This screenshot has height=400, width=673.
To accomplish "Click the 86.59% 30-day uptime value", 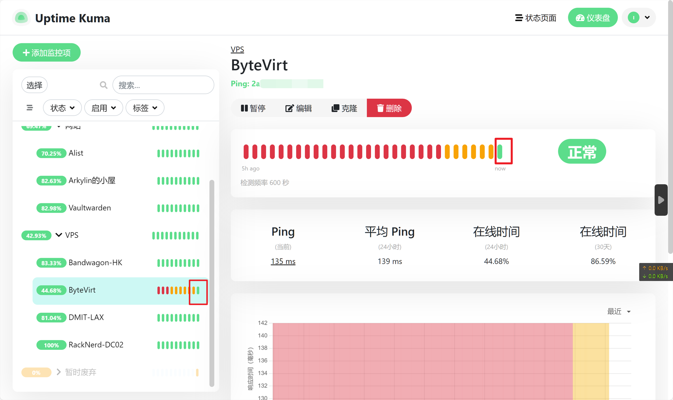I will [x=603, y=261].
